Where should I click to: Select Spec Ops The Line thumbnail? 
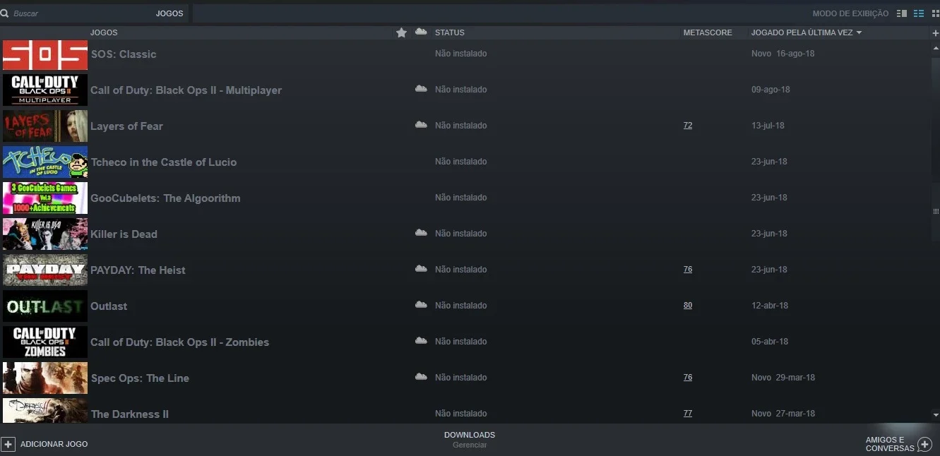pos(45,378)
